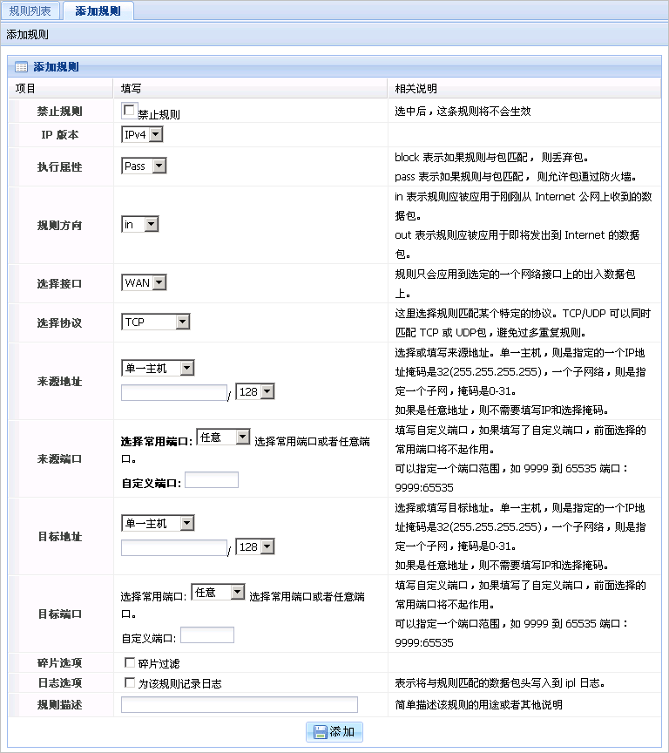Check 为该规则记录日志 logging option

pos(130,683)
